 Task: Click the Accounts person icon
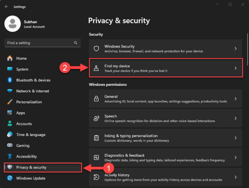point(10,123)
